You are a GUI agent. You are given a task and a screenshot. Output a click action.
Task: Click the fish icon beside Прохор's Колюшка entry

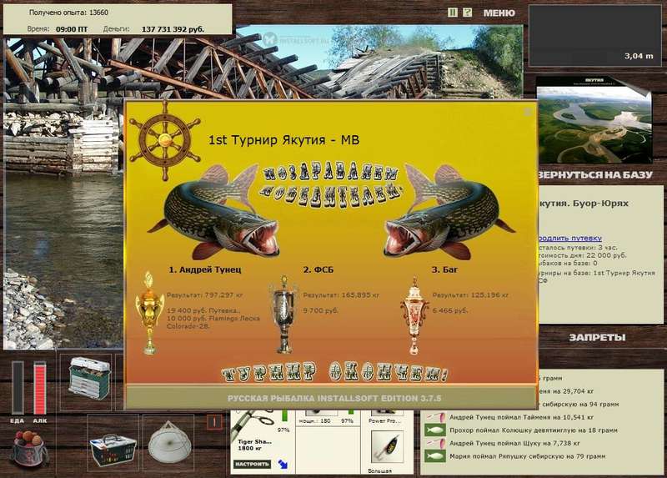click(435, 430)
